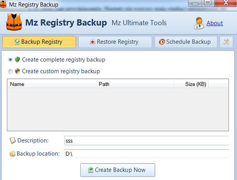Click the colorful shield icon for custom backup
The image size is (237, 180).
(17, 71)
